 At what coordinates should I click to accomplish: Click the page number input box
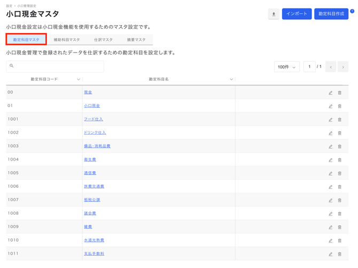309,67
